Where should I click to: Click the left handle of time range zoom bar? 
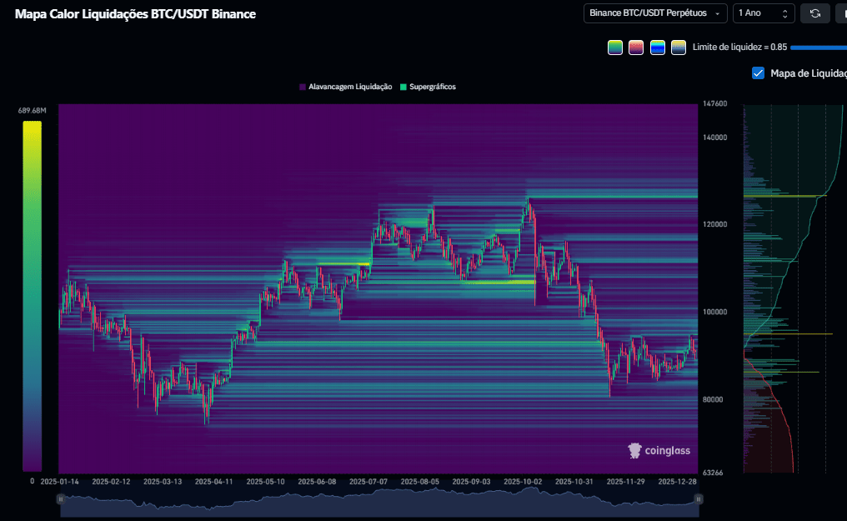[61, 498]
